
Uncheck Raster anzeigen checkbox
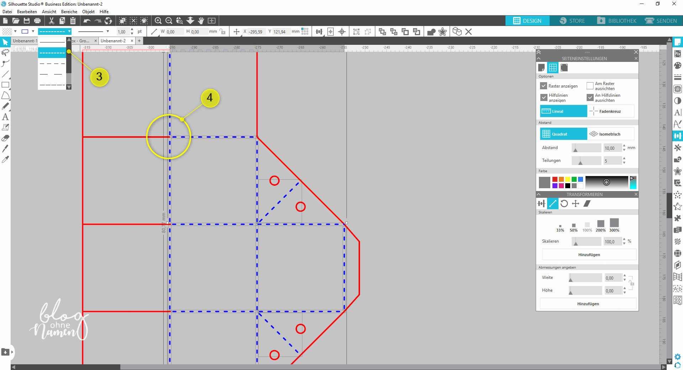(x=544, y=86)
